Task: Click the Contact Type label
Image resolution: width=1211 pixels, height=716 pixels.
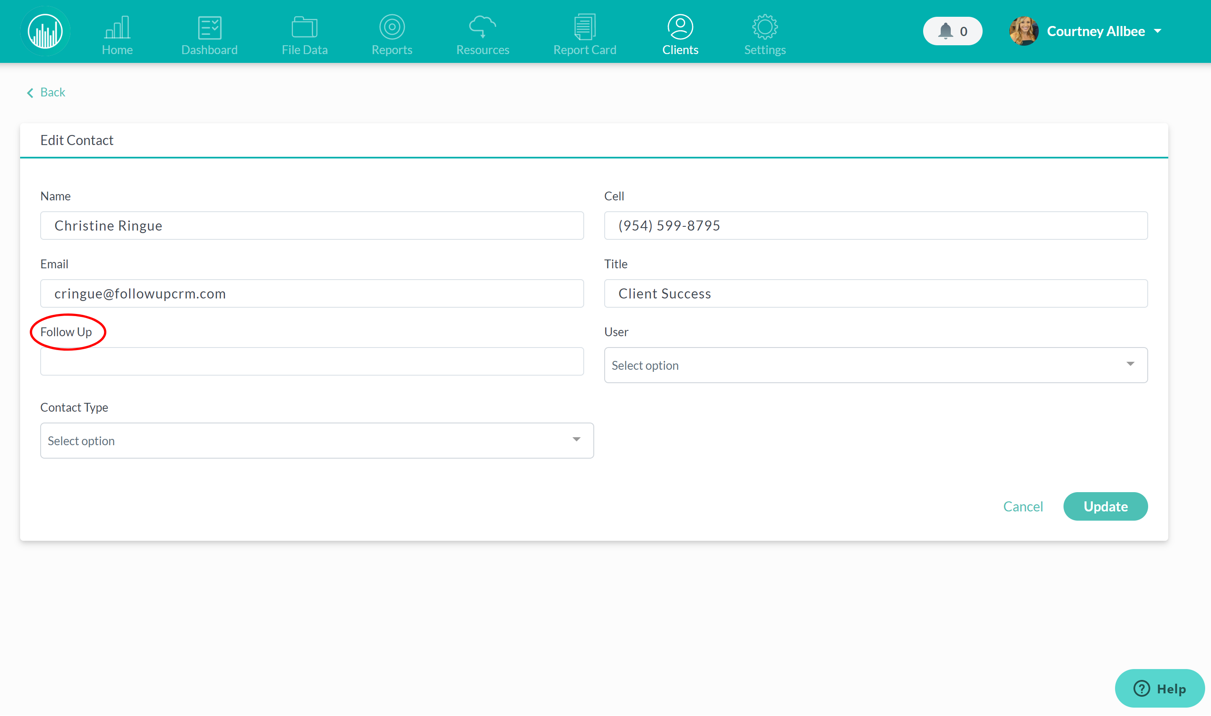Action: point(74,407)
